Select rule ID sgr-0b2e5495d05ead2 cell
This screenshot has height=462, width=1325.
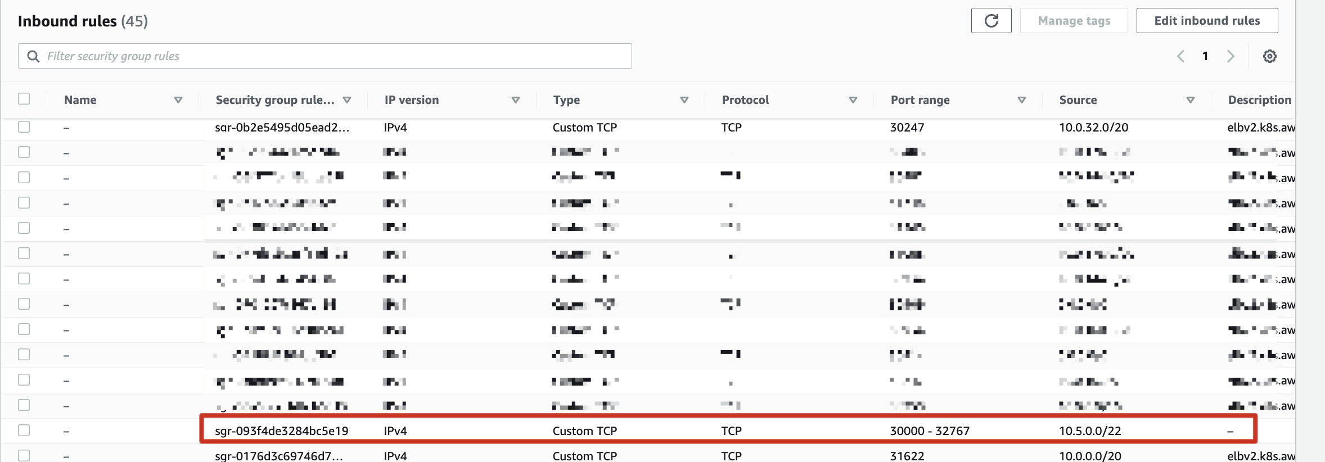282,128
